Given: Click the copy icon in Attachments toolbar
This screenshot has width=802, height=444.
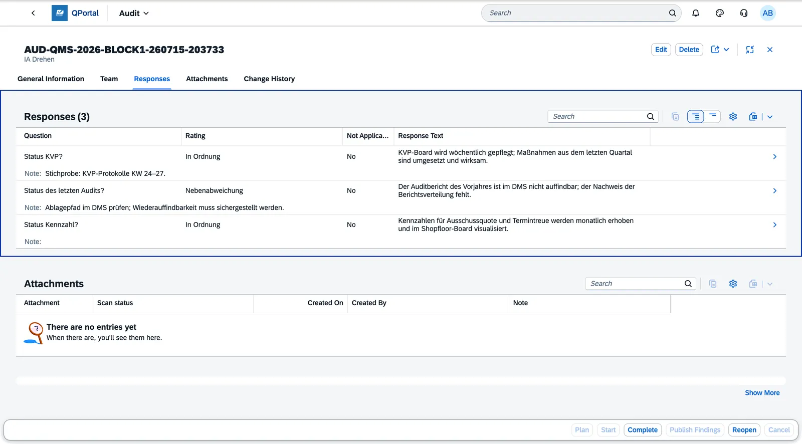Looking at the screenshot, I should point(713,284).
